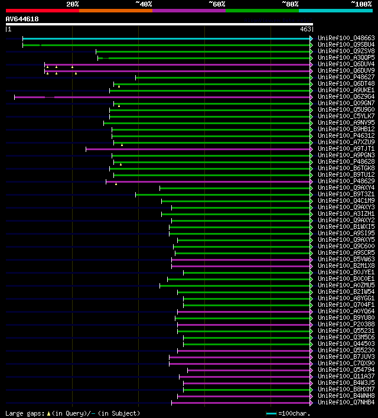Click the purple alignment bar for Q6Z9G4

tap(162, 98)
